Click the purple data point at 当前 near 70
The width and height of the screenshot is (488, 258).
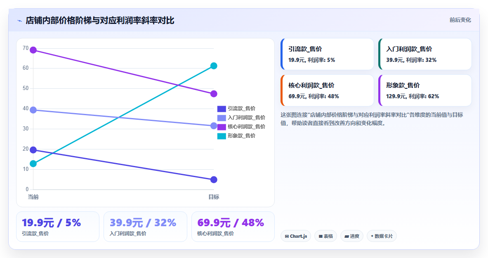coord(33,50)
